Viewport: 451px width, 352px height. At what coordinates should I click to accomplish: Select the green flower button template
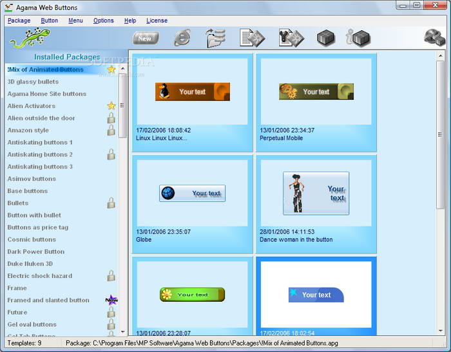click(x=193, y=295)
